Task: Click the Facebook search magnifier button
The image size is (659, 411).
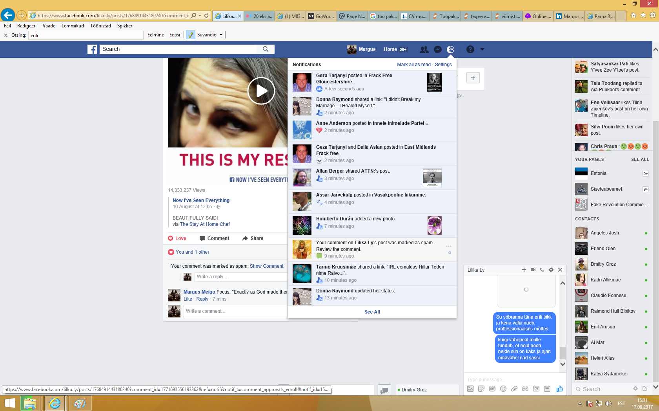Action: pyautogui.click(x=266, y=49)
